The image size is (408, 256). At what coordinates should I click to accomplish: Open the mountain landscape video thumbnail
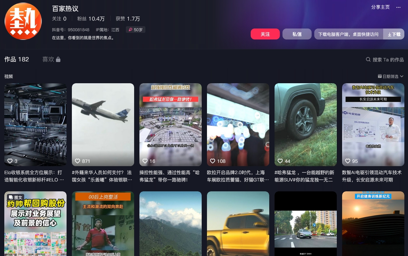(171, 224)
